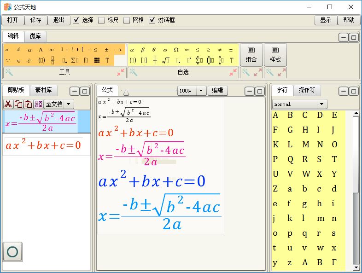
Task: Maximize the editing toolbar panel
Action: [x=354, y=37]
